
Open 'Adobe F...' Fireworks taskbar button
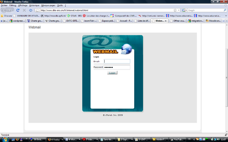click(160, 139)
